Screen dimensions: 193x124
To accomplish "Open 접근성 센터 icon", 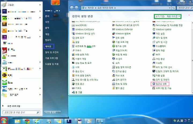I will point(154,84).
